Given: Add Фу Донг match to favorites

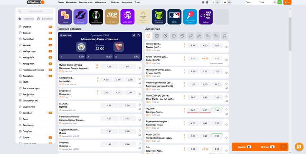Looking at the screenshot, I should [226, 109].
